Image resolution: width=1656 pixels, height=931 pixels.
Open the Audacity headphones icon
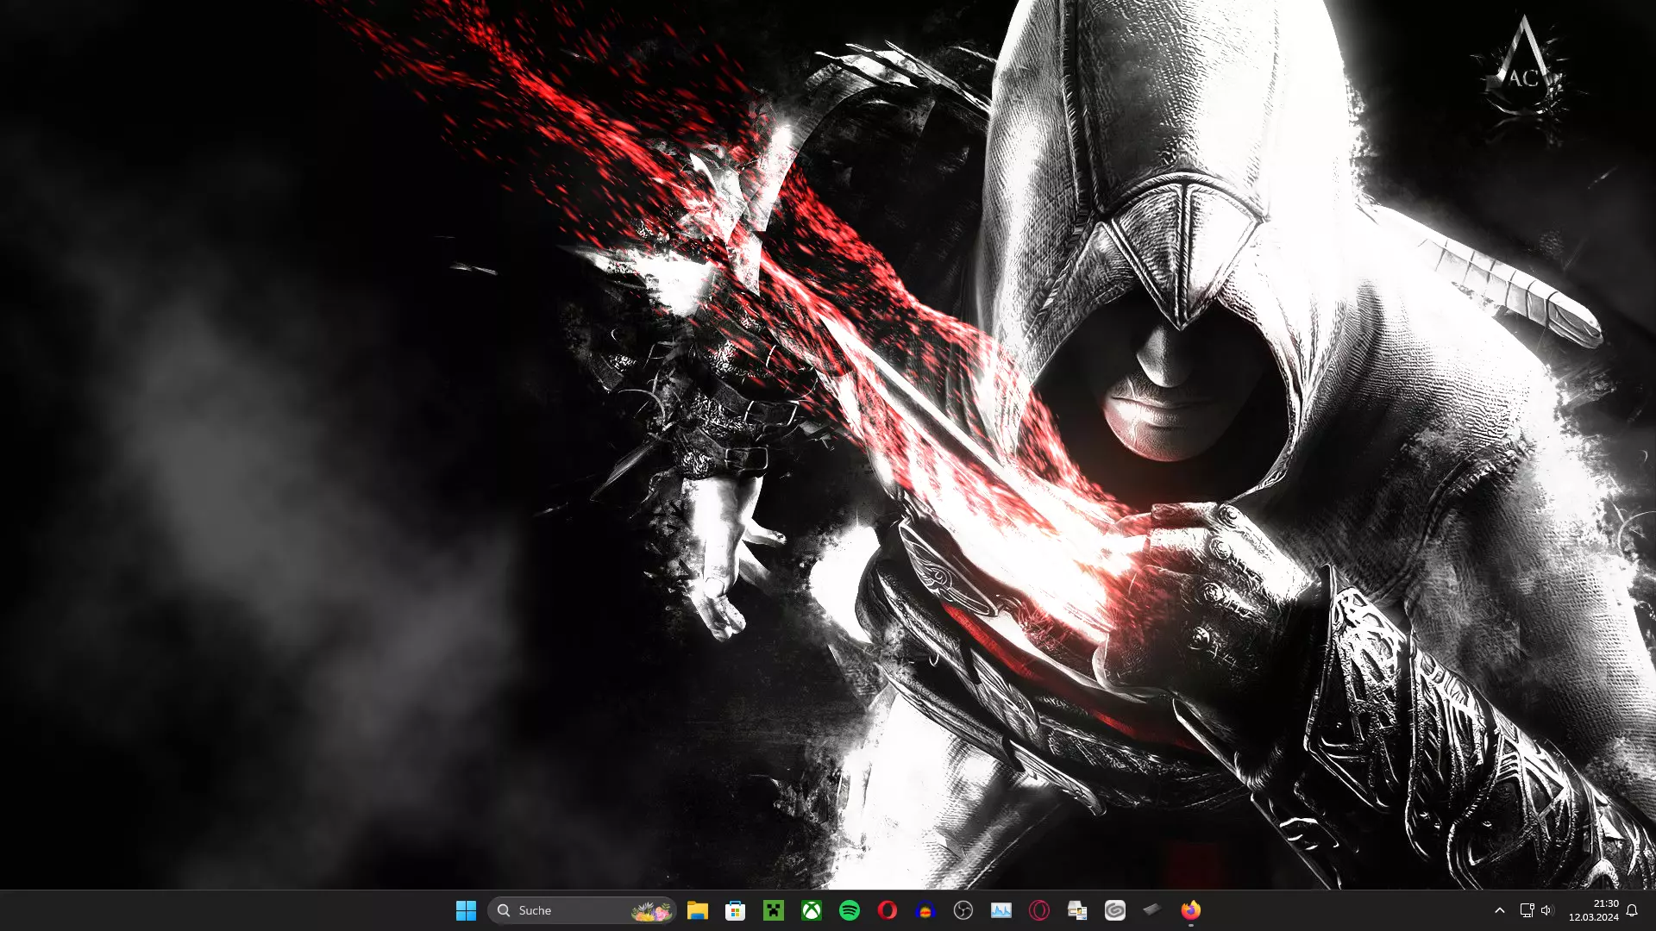925,910
